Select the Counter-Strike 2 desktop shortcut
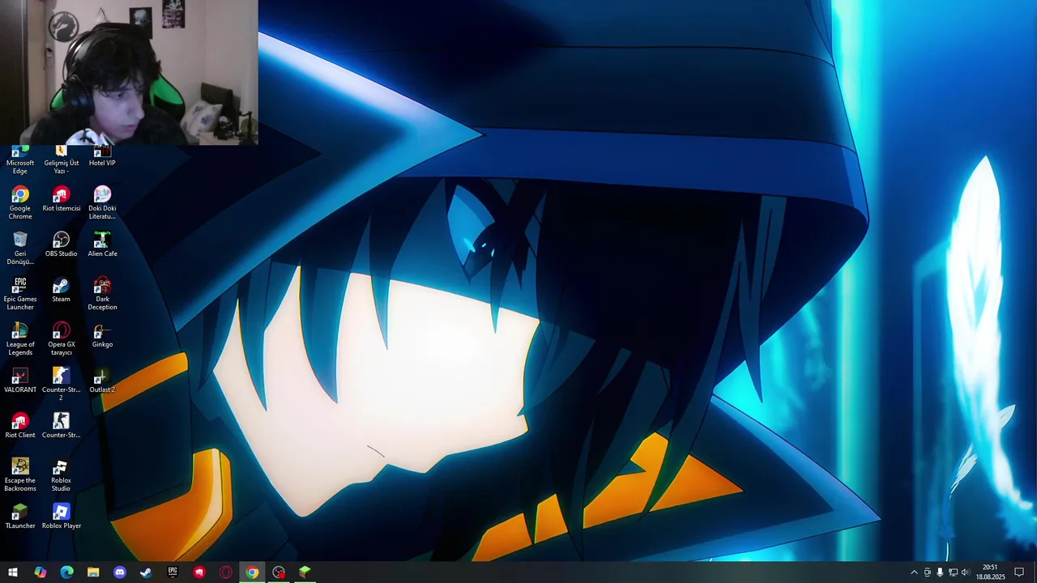1037x583 pixels. pyautogui.click(x=62, y=385)
